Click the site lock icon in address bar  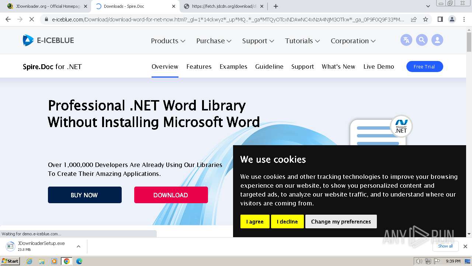46,19
